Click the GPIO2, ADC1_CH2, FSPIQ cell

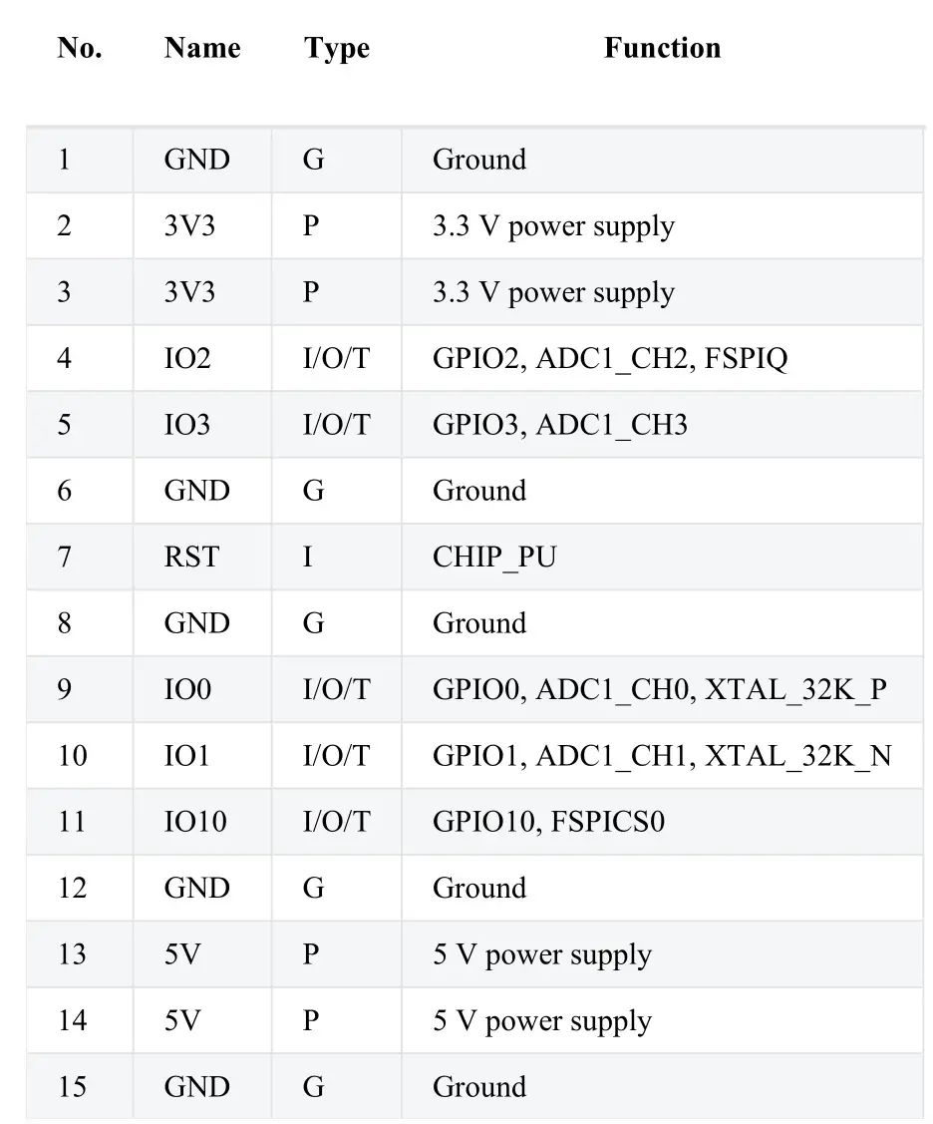[610, 358]
